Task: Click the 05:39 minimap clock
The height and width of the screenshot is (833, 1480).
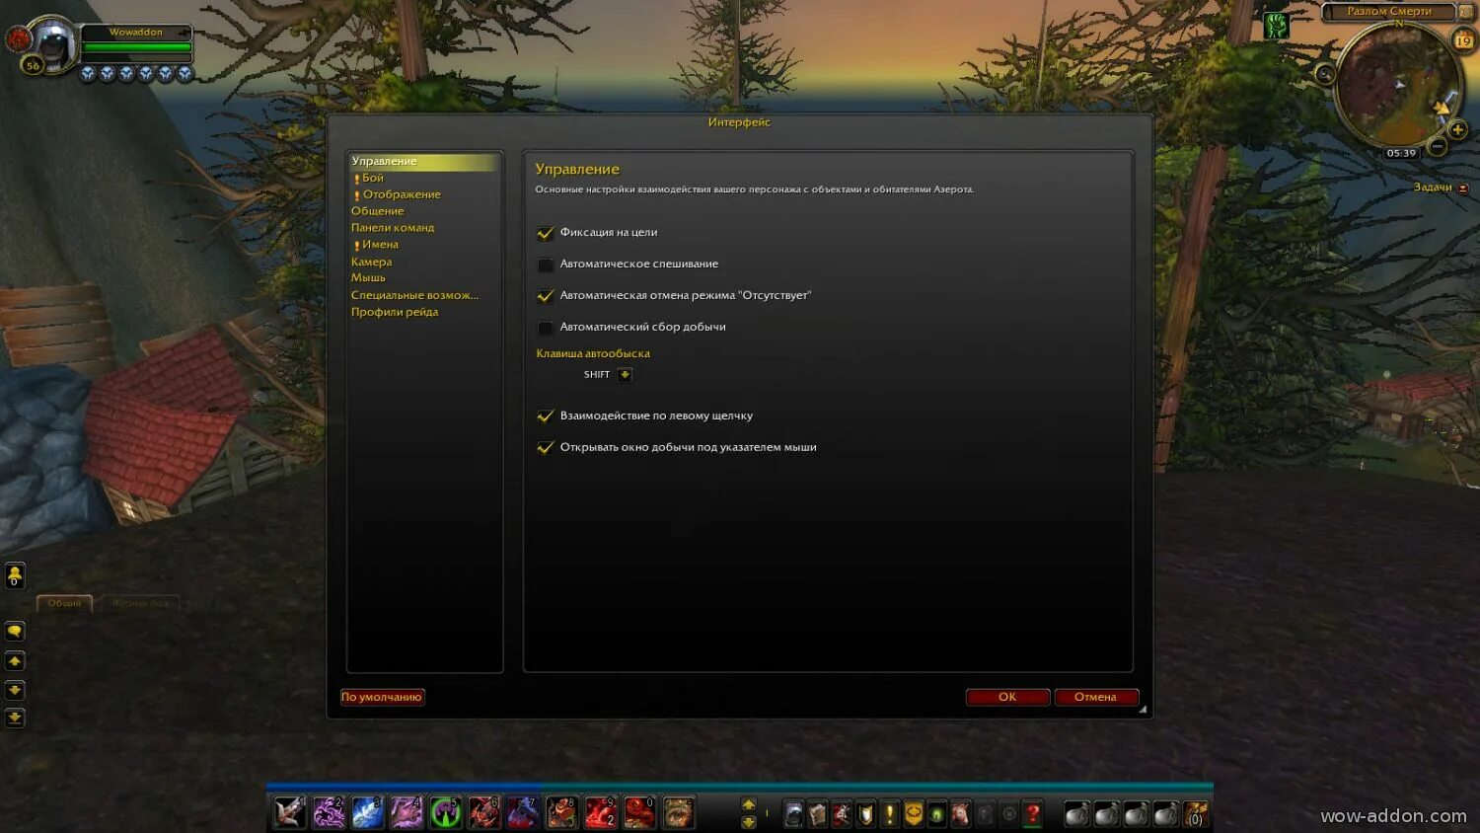Action: point(1401,153)
